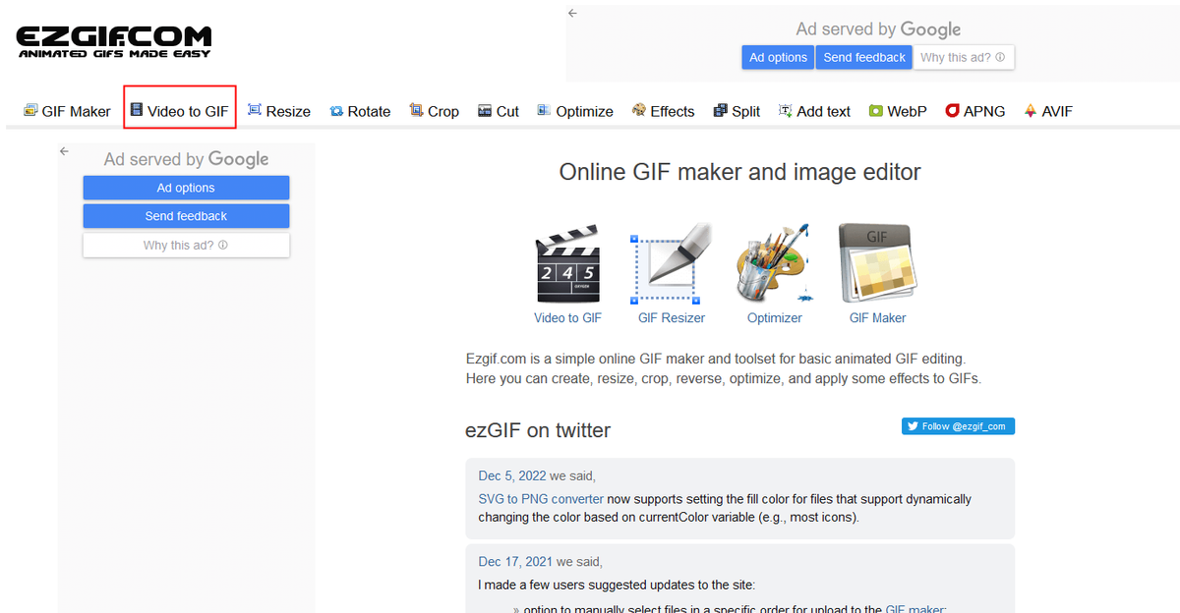Image resolution: width=1180 pixels, height=613 pixels.
Task: Click Why this ad? in the top ad
Action: pyautogui.click(x=963, y=57)
